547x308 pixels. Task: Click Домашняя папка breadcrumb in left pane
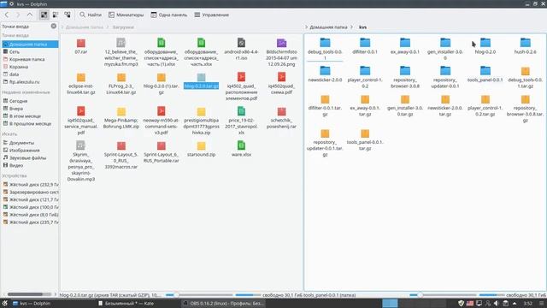click(85, 27)
